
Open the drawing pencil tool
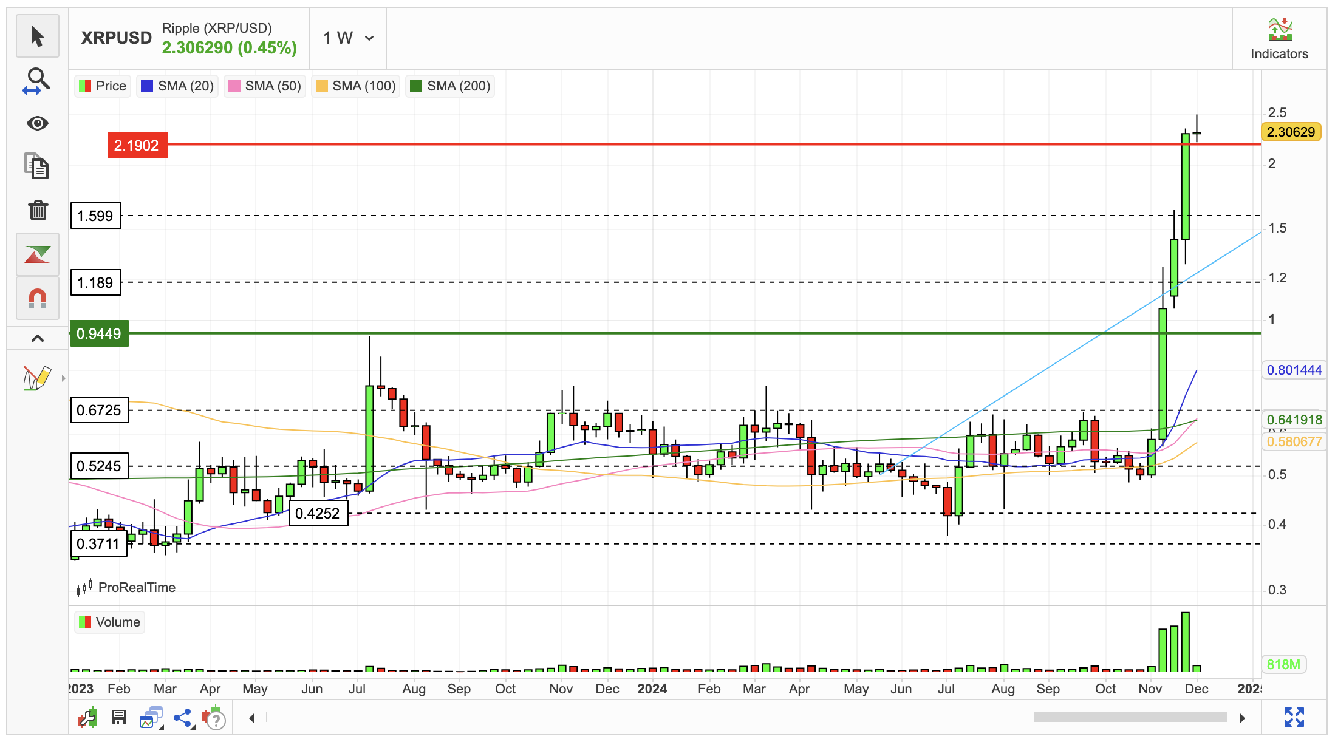(x=36, y=378)
